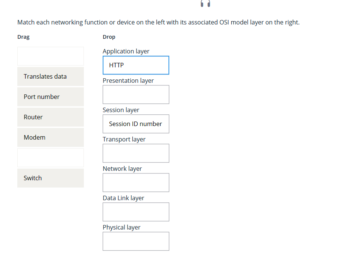The height and width of the screenshot is (260, 337).
Task: Click the top empty slot in Drag column
Action: click(x=50, y=56)
